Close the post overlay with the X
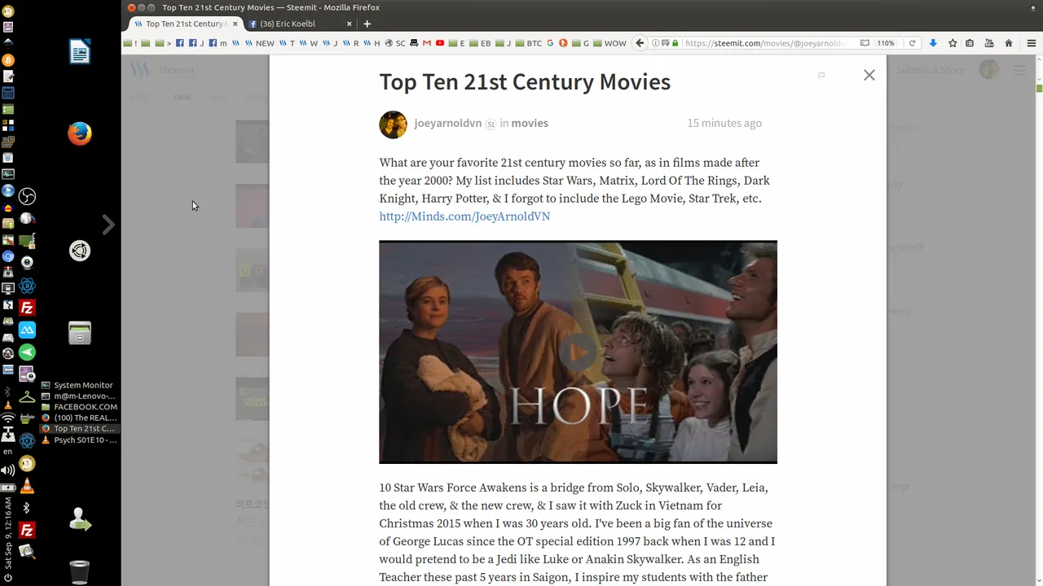This screenshot has width=1043, height=586. point(869,75)
